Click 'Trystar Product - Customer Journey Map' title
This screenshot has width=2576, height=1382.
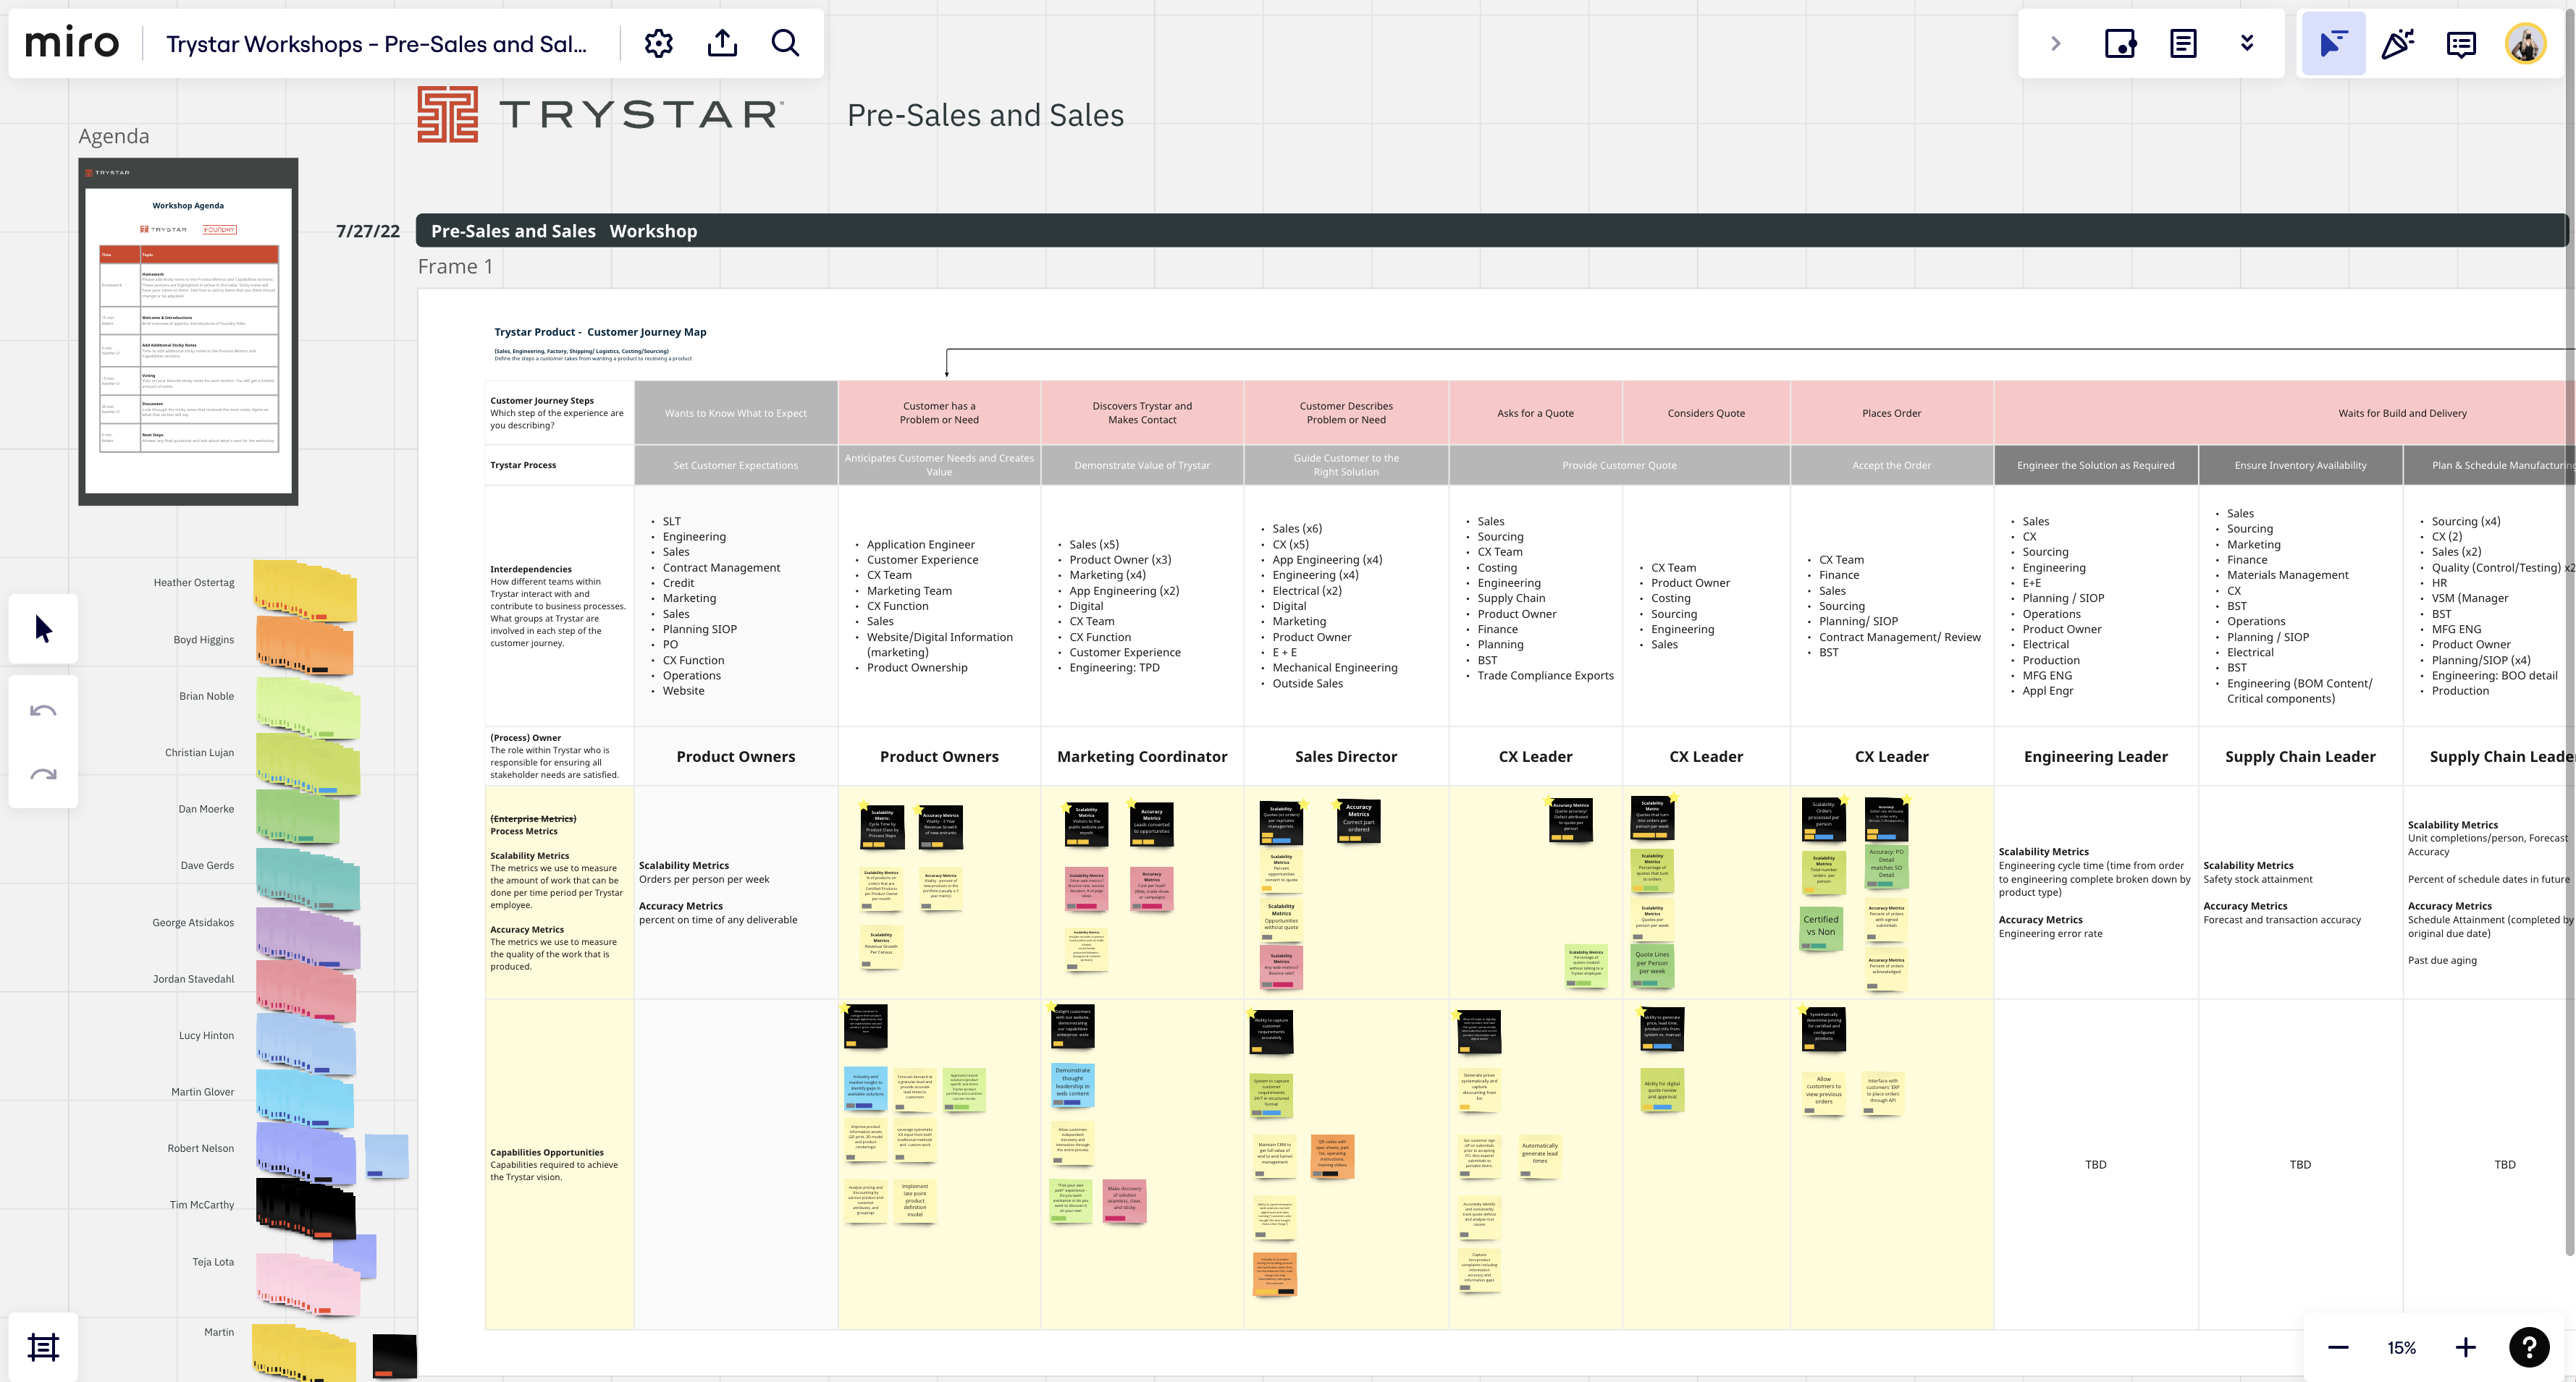click(600, 332)
